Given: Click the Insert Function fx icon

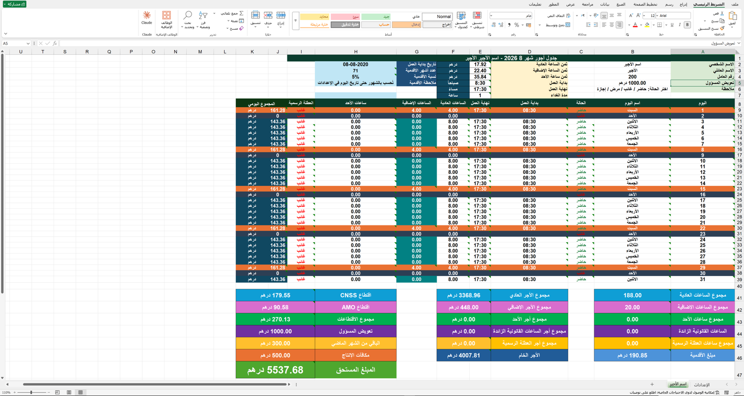Looking at the screenshot, I should (55, 43).
